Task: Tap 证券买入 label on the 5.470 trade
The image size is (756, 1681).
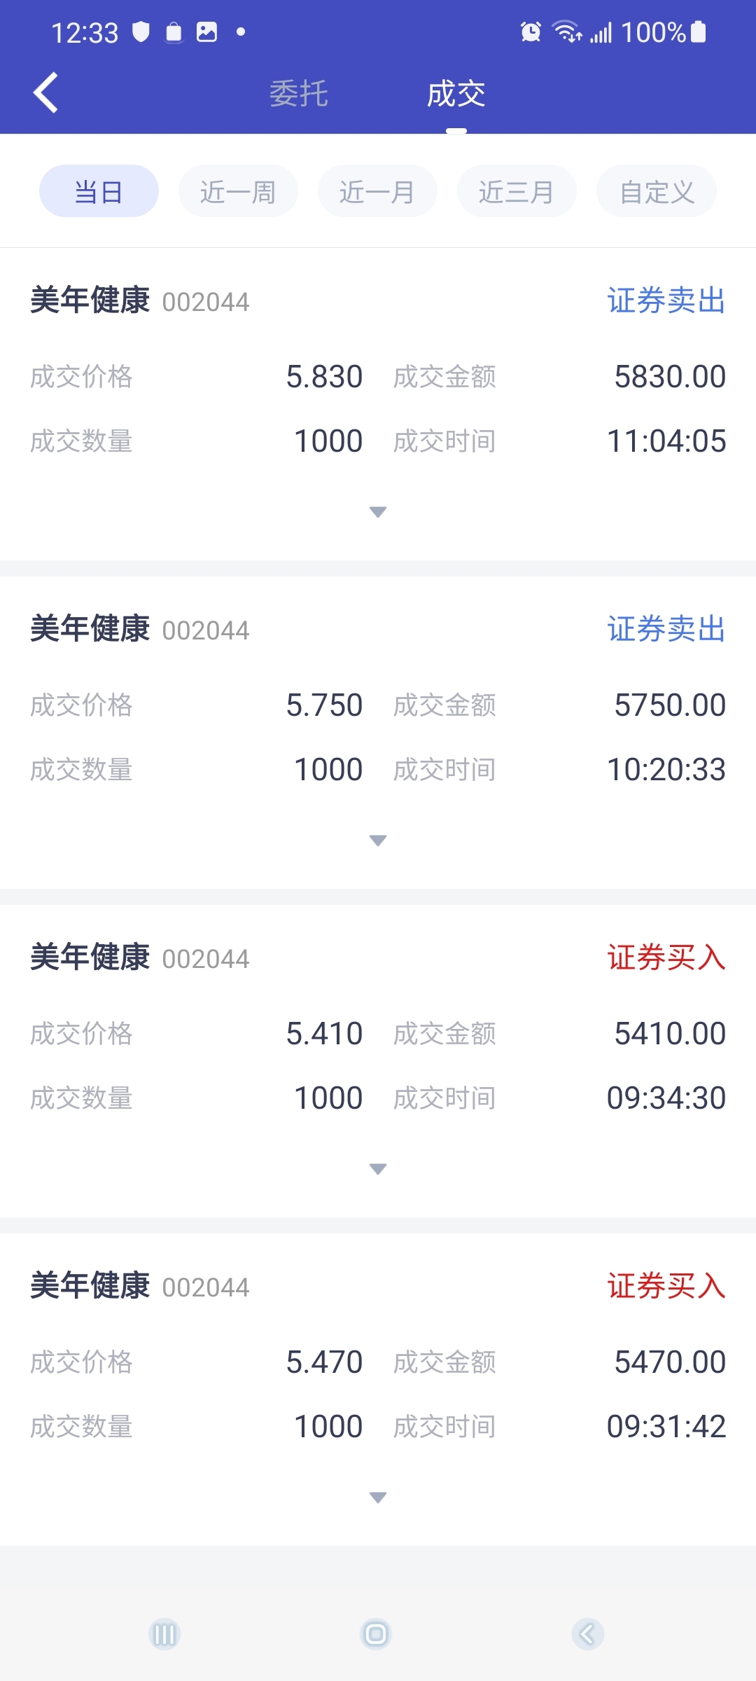Action: (x=666, y=1286)
